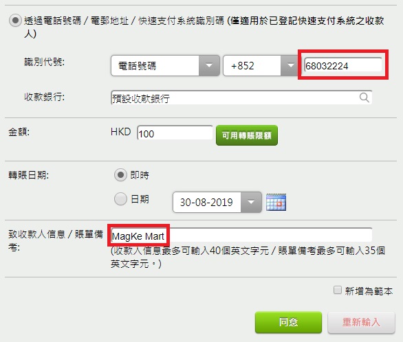
Task: Expand the 電話號碼 identifier type dropdown
Action: 165,66
